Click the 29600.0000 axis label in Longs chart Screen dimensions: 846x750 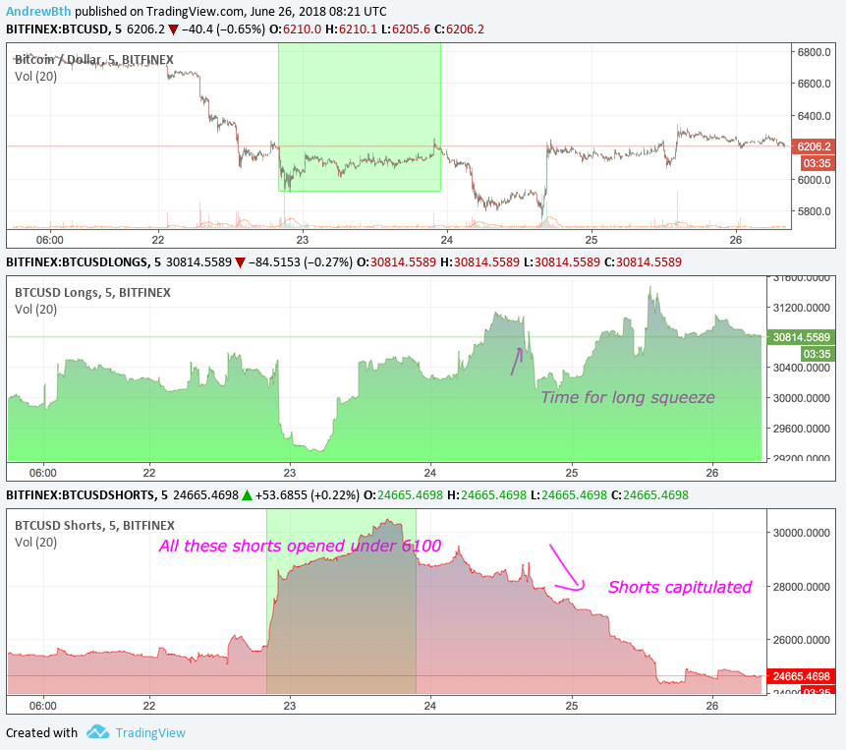tap(801, 429)
